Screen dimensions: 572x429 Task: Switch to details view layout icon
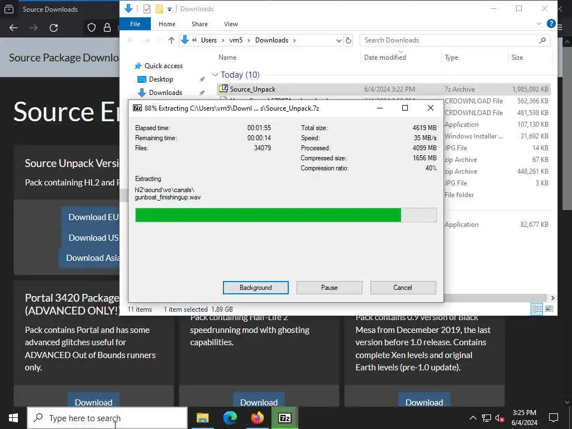pos(537,309)
